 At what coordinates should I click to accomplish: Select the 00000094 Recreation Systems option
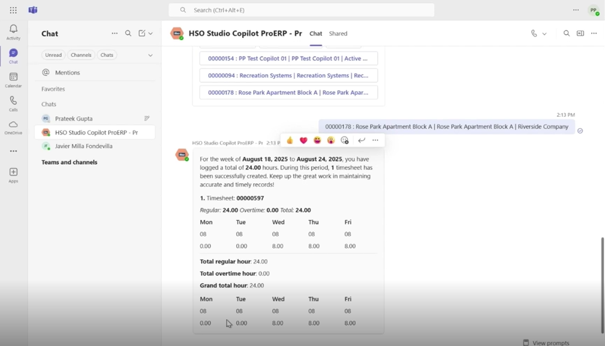(x=288, y=75)
